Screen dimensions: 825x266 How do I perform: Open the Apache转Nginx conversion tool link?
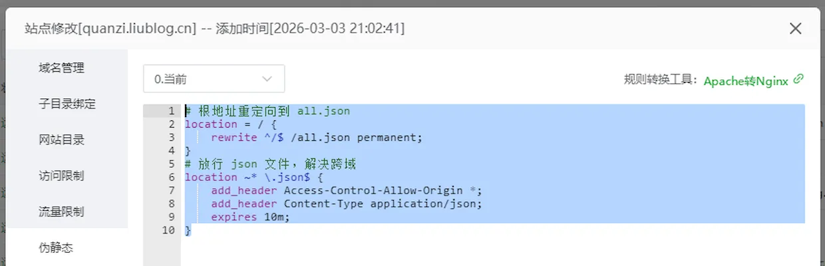[x=746, y=80]
